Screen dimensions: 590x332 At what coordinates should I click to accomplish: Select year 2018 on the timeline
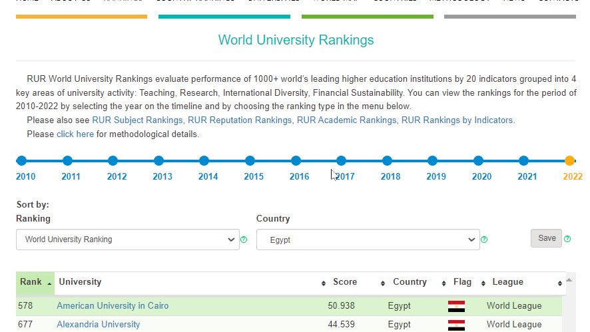387,161
